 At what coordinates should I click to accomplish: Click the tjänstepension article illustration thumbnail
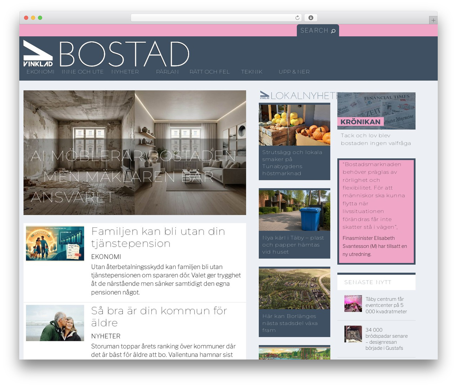point(55,243)
